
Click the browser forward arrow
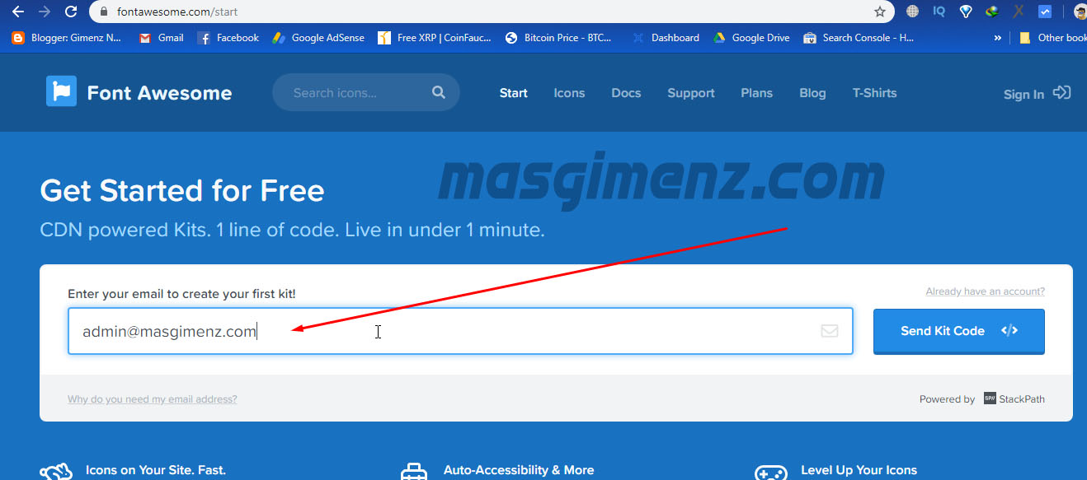[45, 12]
